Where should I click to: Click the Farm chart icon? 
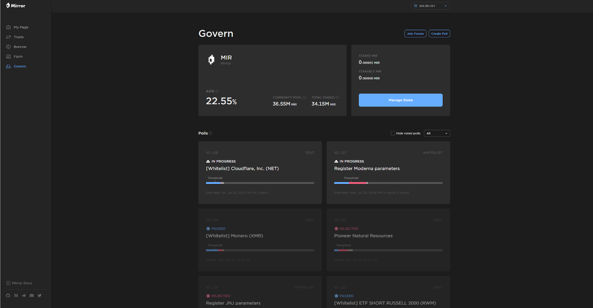click(x=9, y=57)
